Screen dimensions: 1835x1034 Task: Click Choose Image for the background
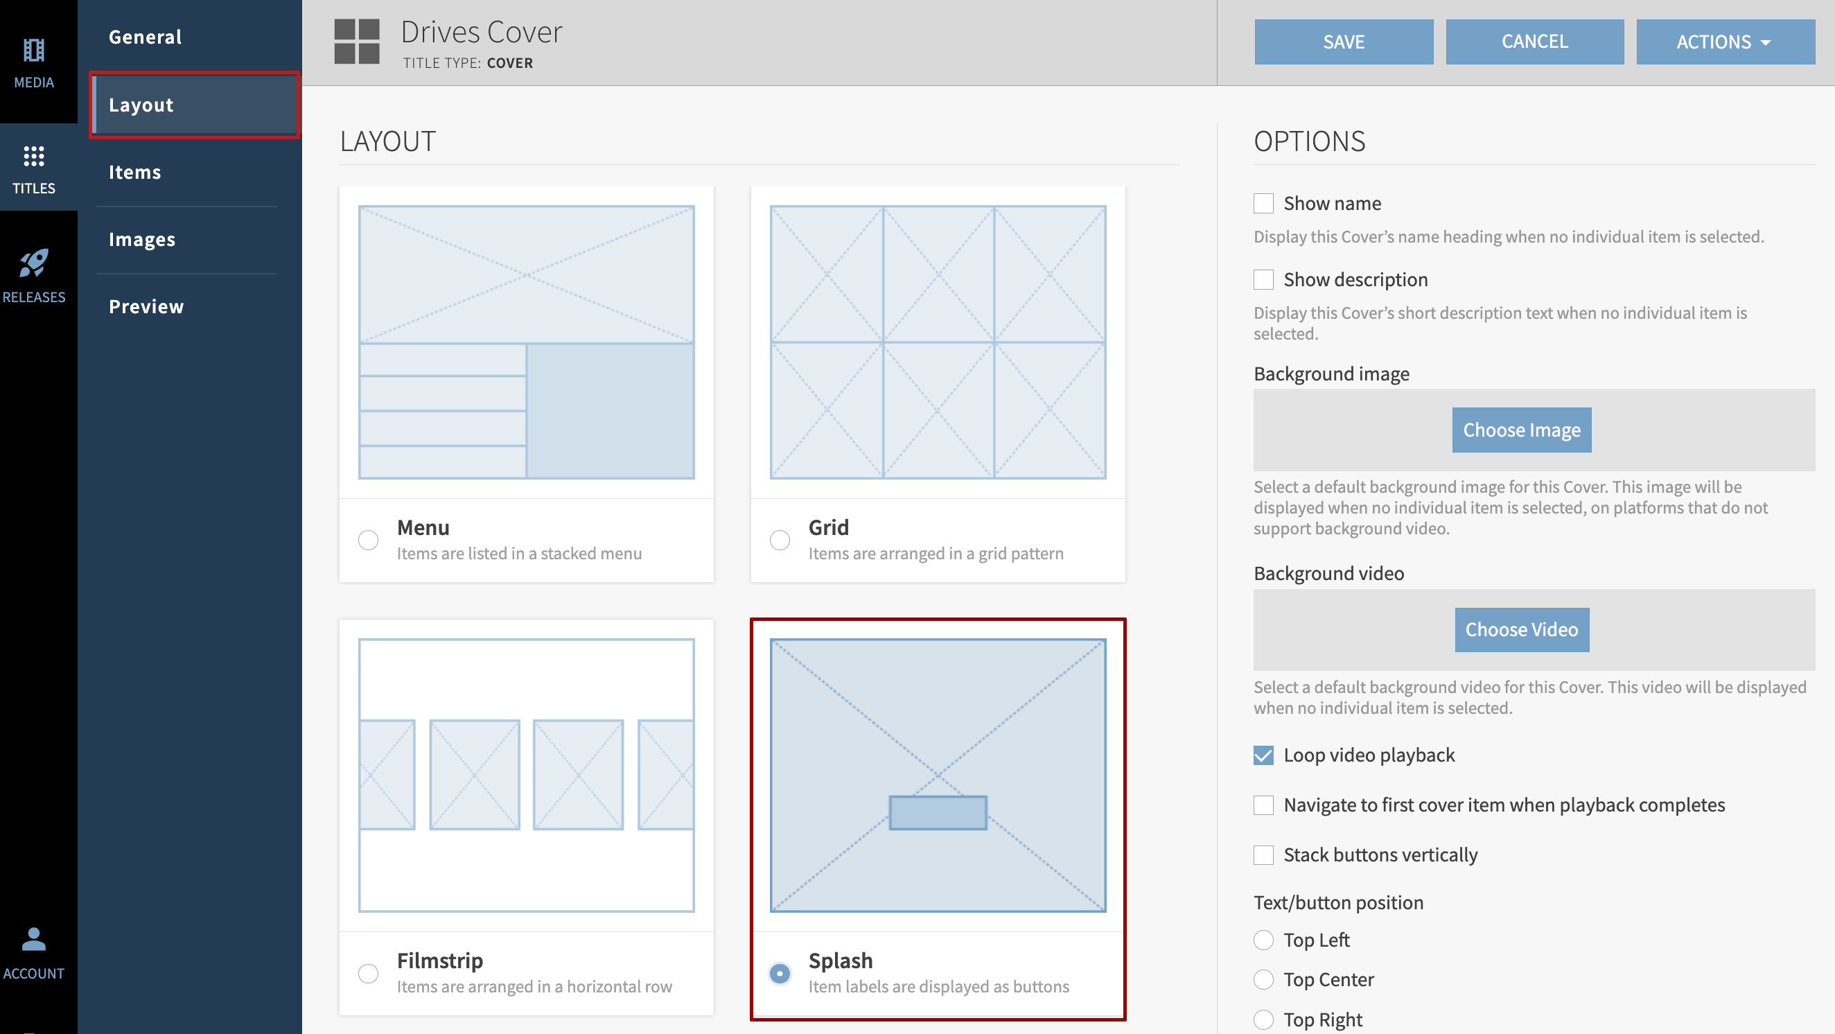pos(1522,430)
